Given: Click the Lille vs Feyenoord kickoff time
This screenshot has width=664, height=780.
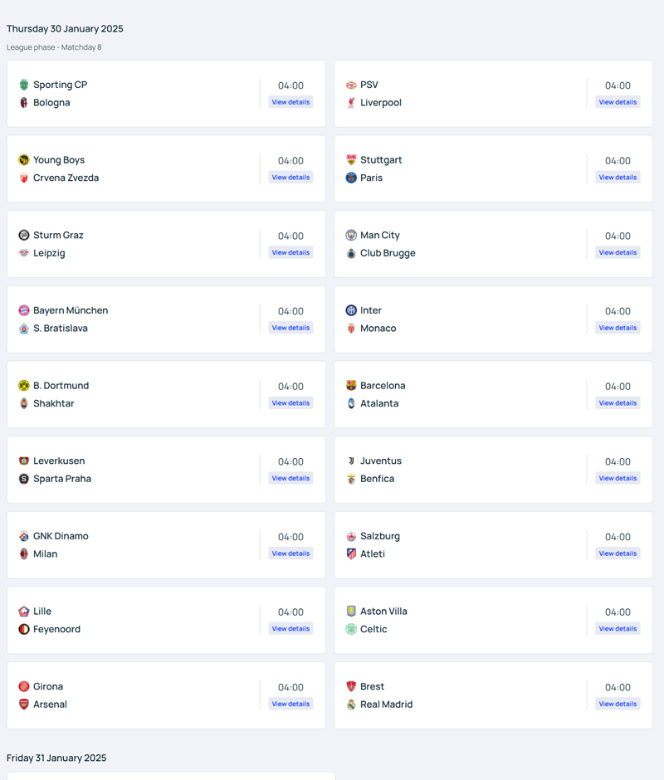Looking at the screenshot, I should pos(290,612).
